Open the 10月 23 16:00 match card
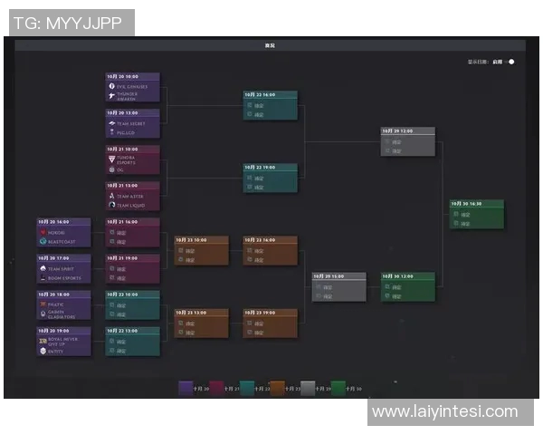 [270, 251]
